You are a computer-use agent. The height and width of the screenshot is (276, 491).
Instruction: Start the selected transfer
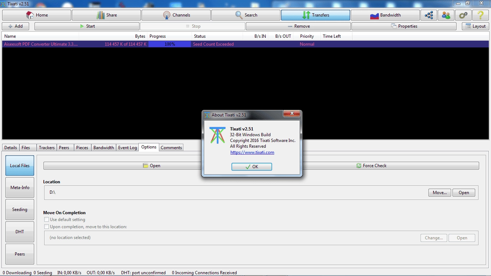87,26
